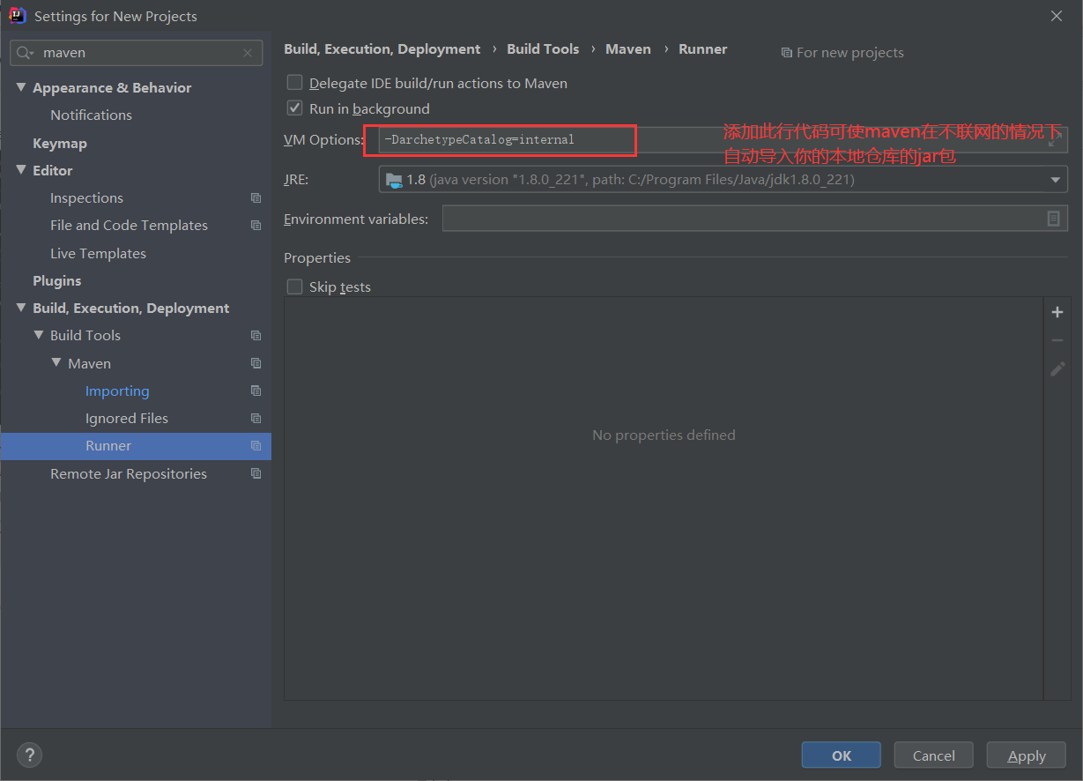Viewport: 1083px width, 781px height.
Task: Click the help question mark icon
Action: pyautogui.click(x=29, y=755)
